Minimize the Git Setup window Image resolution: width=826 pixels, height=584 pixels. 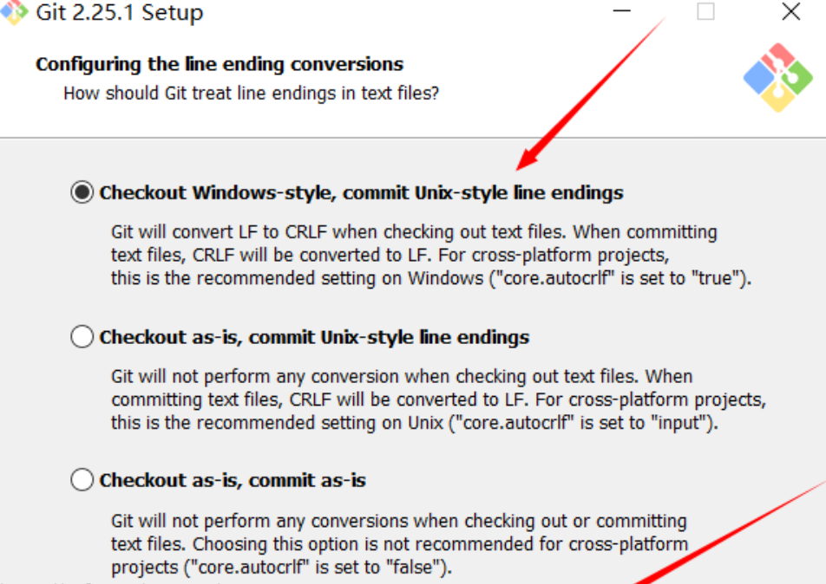[x=621, y=12]
